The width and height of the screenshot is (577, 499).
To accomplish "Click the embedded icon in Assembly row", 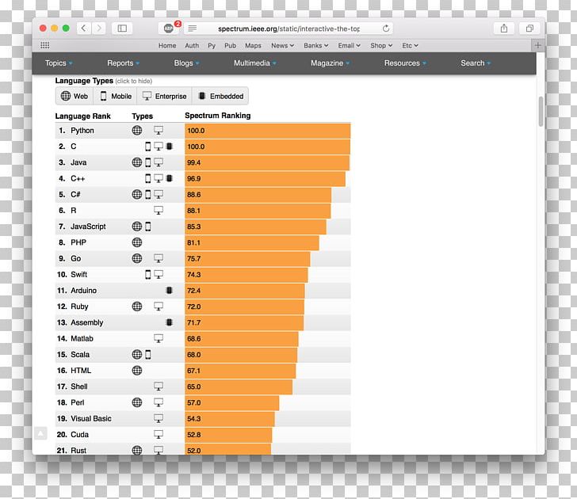I will click(x=170, y=322).
